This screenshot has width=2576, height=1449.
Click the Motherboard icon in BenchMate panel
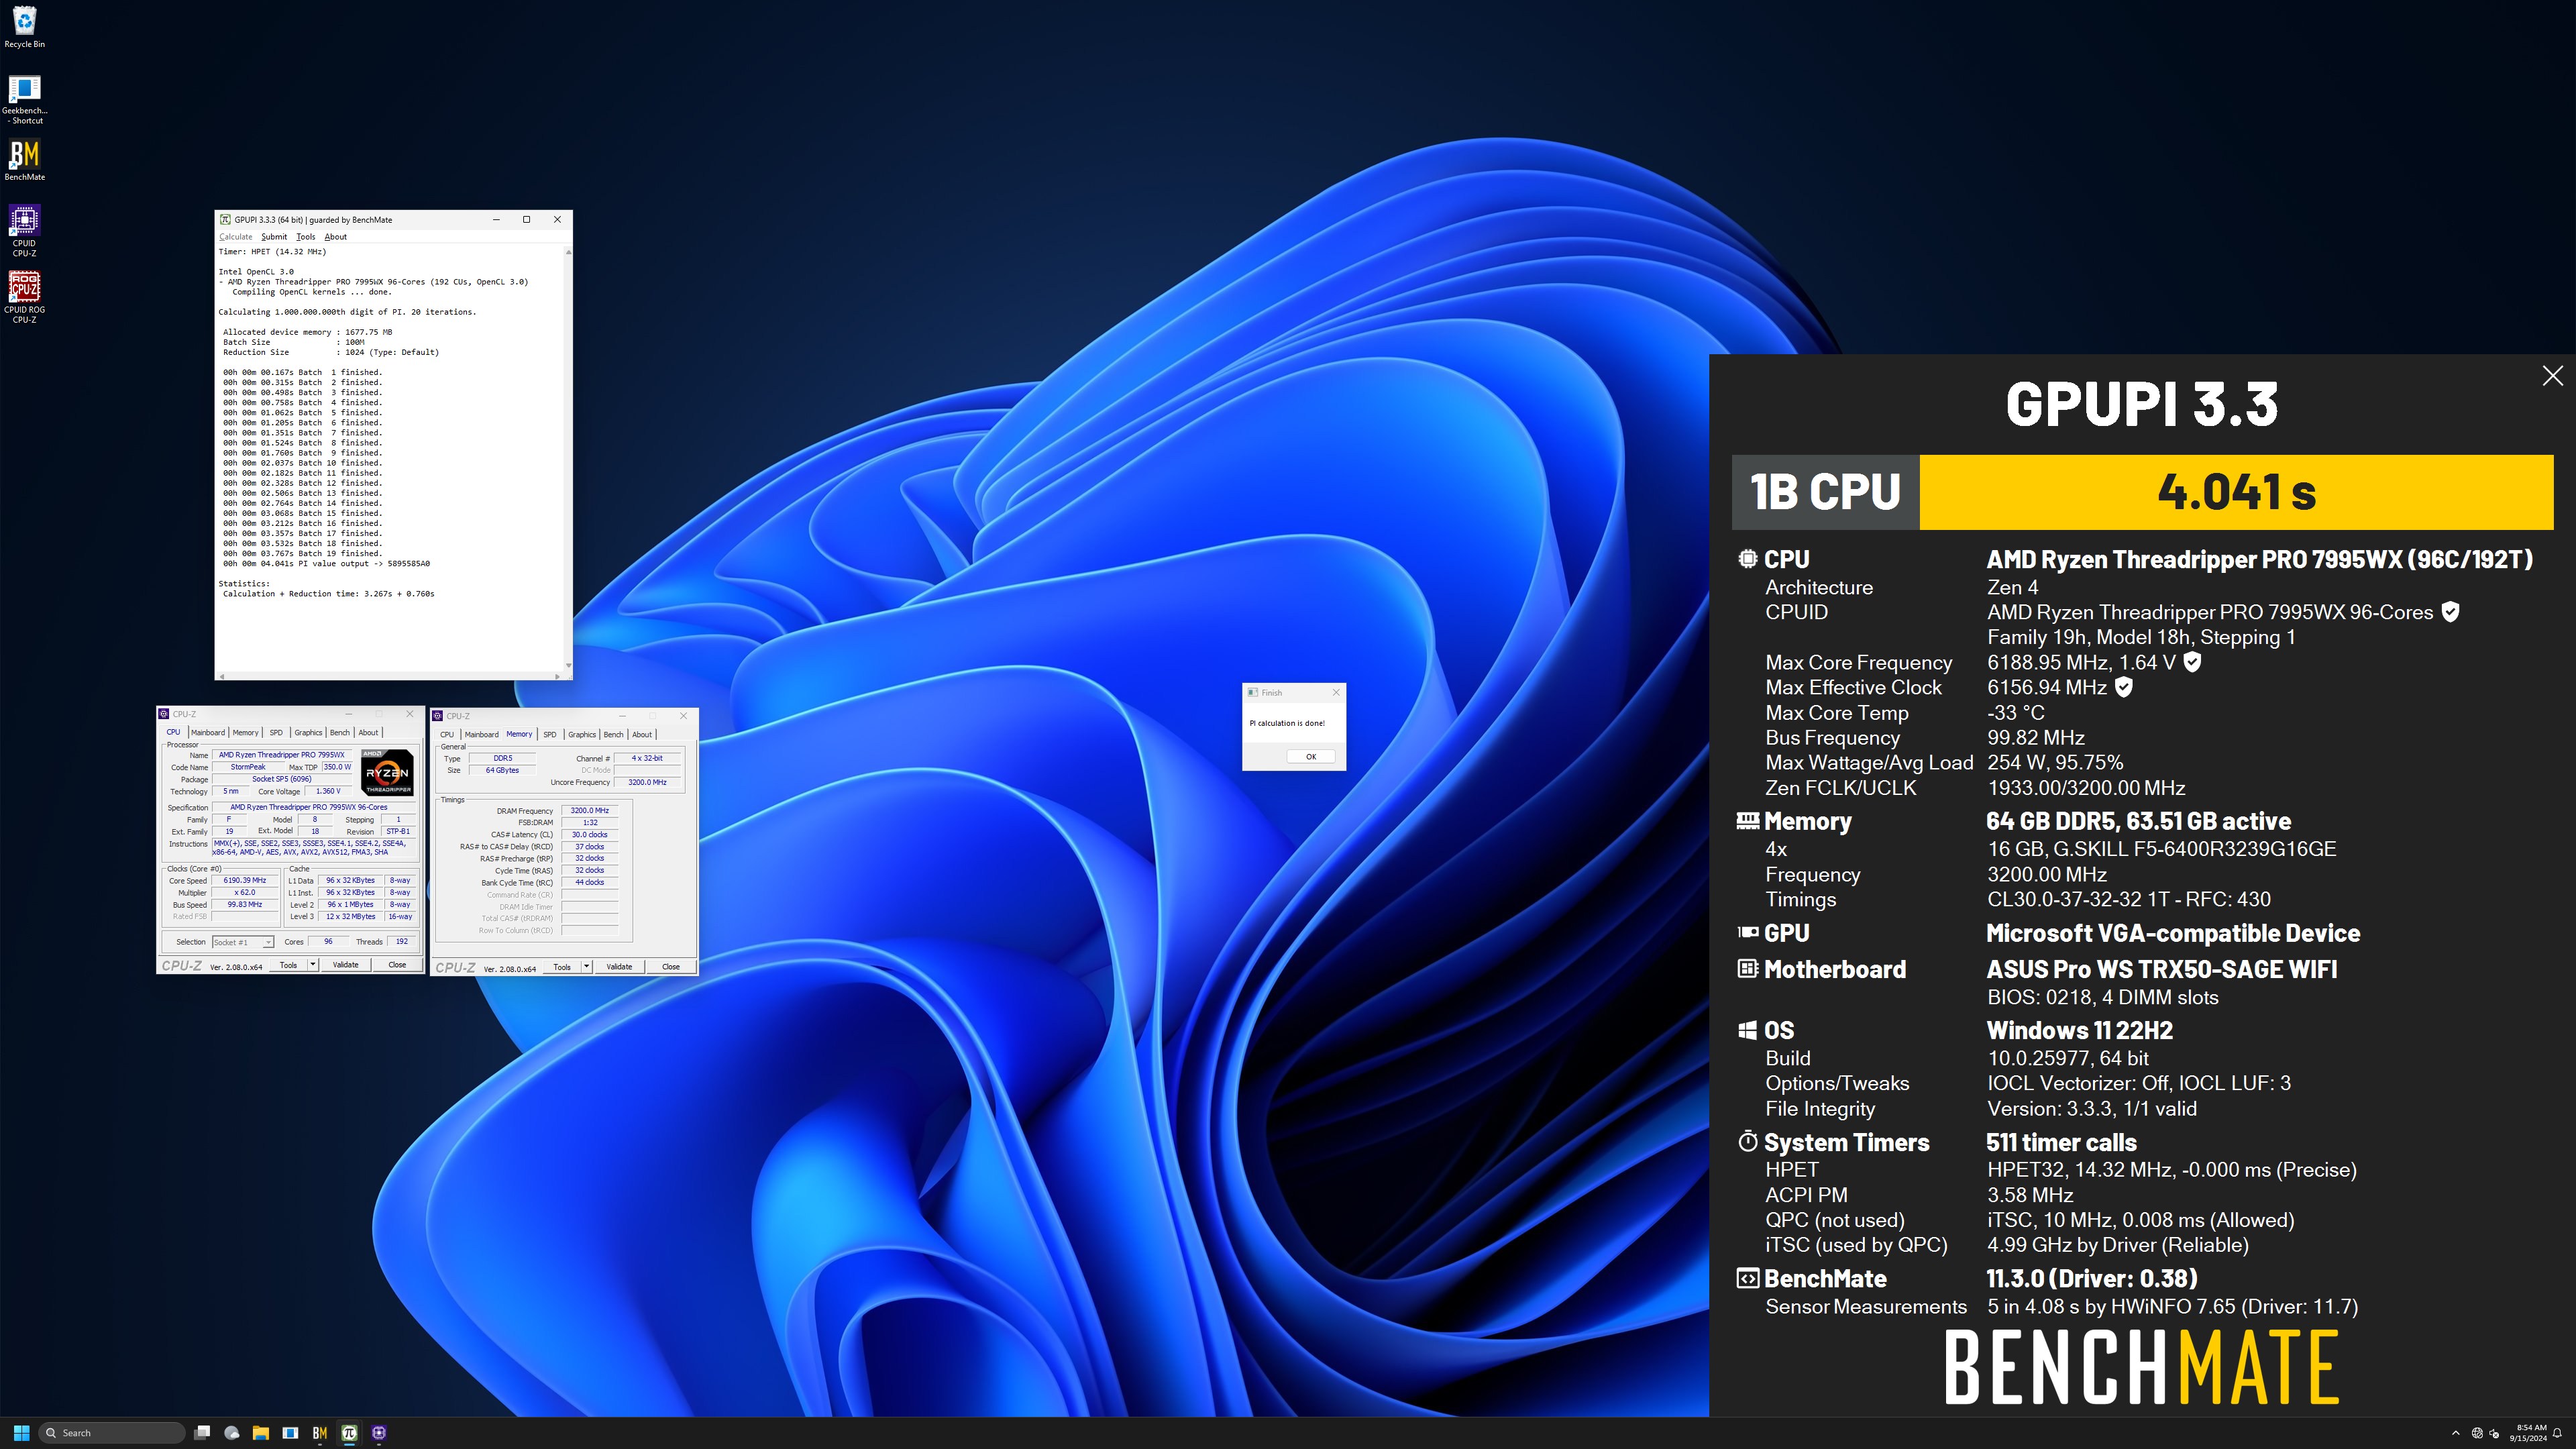coord(1747,969)
